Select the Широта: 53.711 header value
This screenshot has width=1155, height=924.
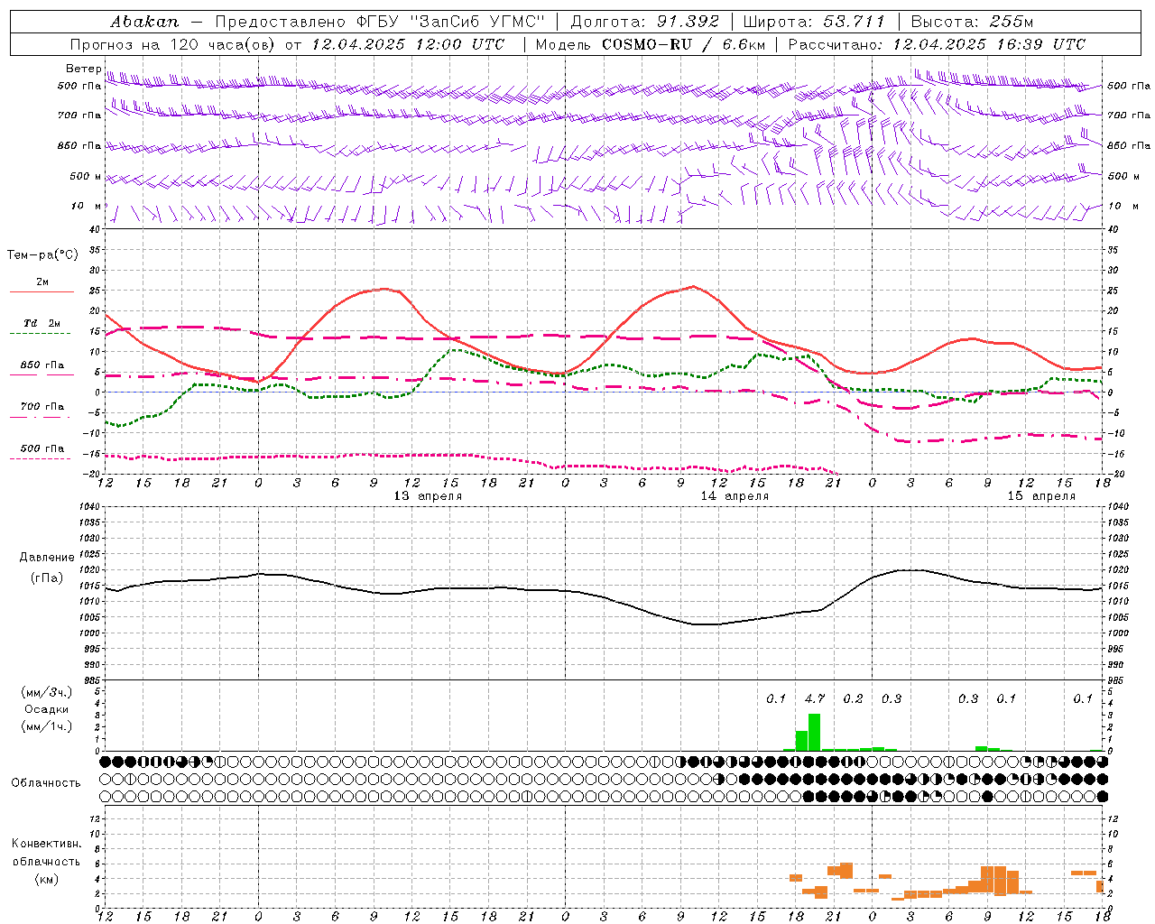[814, 21]
